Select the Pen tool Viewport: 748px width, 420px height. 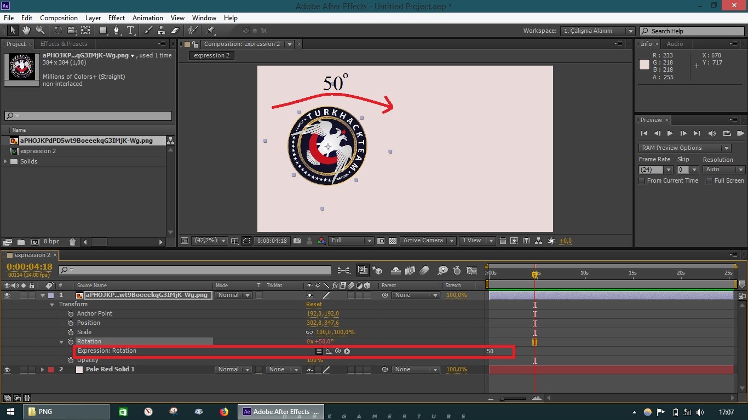tap(117, 31)
